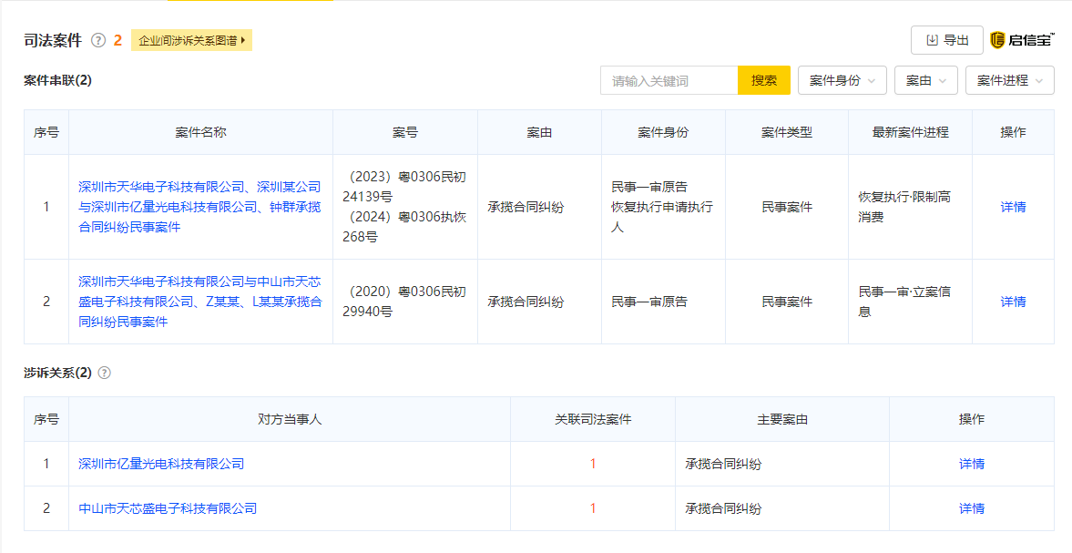Expand the 案件身份 dropdown filter

(x=842, y=80)
